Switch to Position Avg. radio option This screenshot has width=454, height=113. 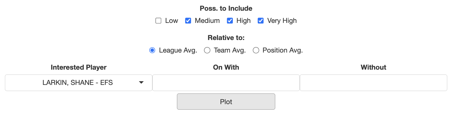tap(256, 50)
